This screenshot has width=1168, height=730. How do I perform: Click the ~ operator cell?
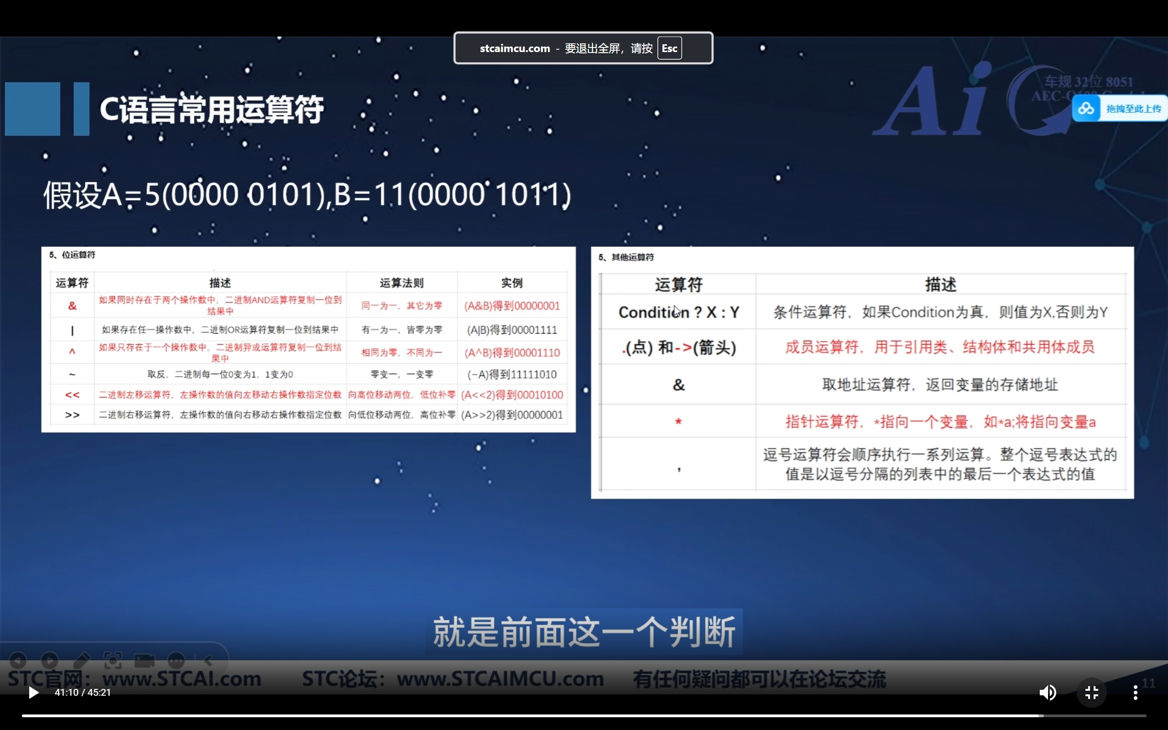coord(73,374)
